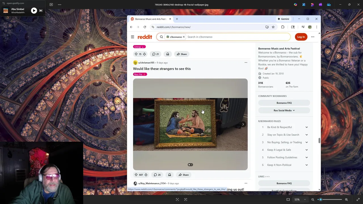Open OneDrive status icon in Photos title bar
The width and height of the screenshot is (363, 204).
tap(329, 5)
